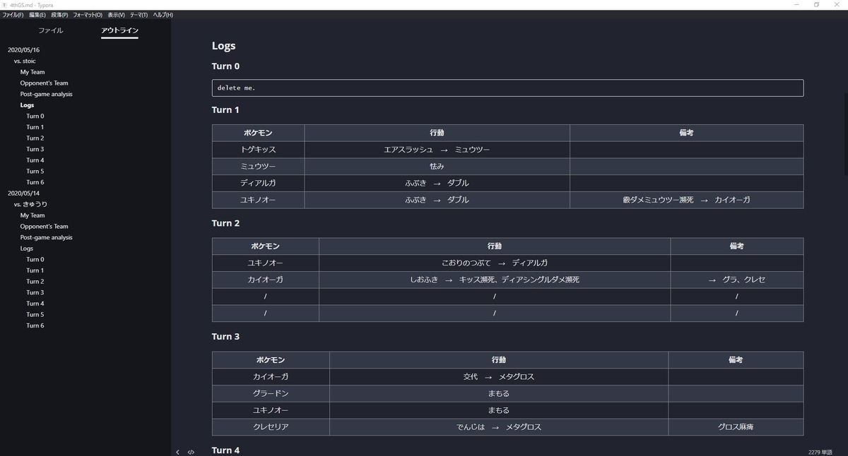
Task: Click the 備考 header in the Turn 1 table
Action: pyautogui.click(x=686, y=133)
